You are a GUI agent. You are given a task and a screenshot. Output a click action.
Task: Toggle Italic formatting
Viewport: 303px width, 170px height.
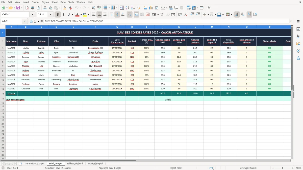[x=63, y=15]
